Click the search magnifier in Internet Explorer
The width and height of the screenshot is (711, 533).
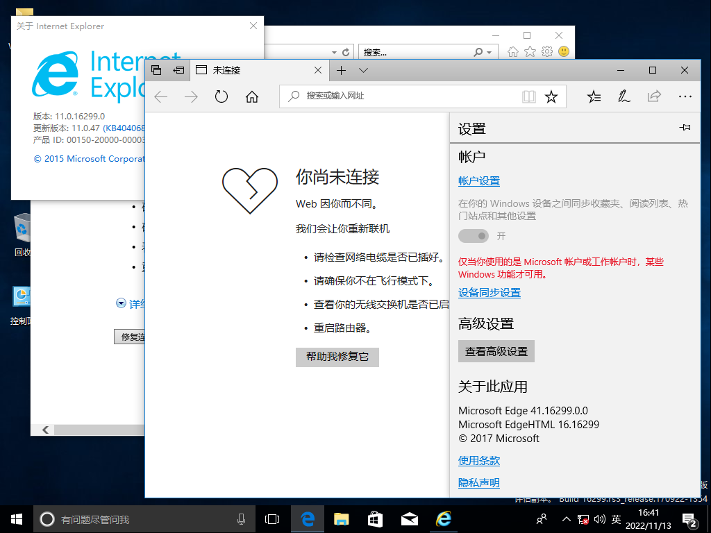click(x=478, y=52)
